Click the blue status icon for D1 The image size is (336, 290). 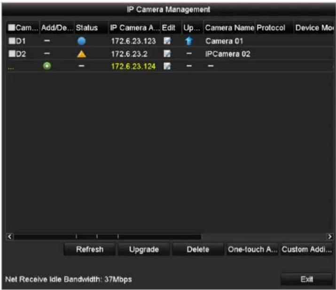[x=81, y=41]
